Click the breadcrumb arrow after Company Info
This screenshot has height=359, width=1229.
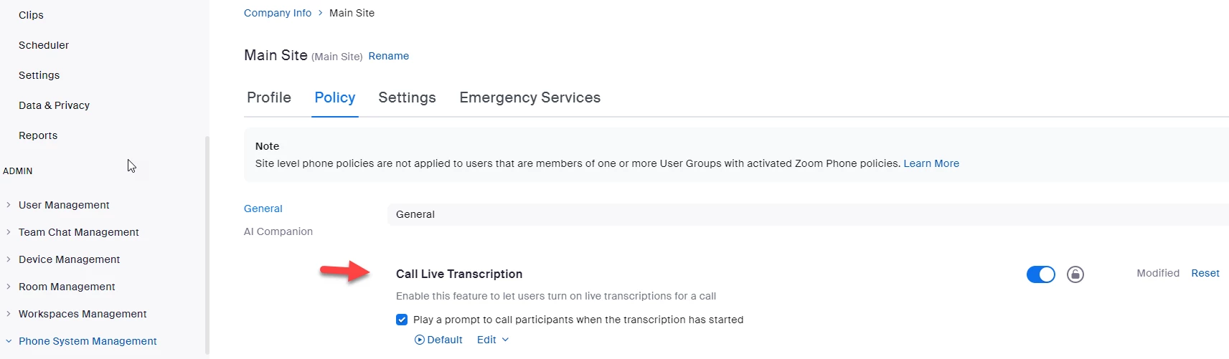click(x=321, y=13)
